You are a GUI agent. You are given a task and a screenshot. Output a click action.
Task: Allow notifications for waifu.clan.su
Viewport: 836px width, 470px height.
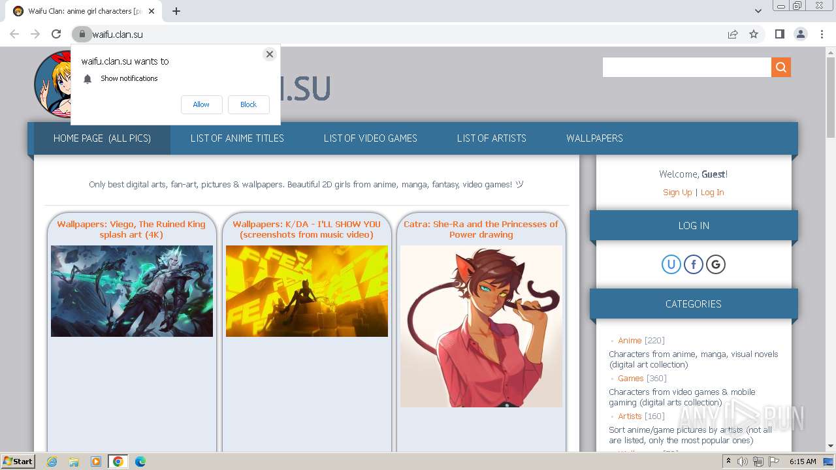(x=201, y=104)
